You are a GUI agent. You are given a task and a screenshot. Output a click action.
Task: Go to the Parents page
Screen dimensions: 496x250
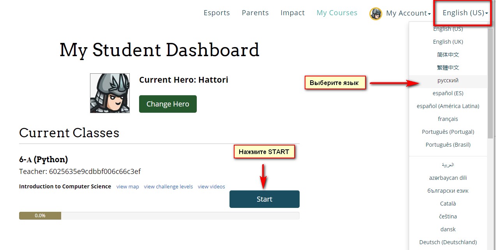(255, 13)
